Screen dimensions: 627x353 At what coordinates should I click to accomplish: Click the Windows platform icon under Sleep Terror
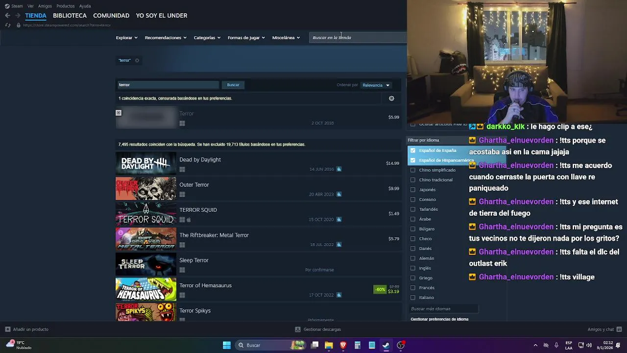182,270
